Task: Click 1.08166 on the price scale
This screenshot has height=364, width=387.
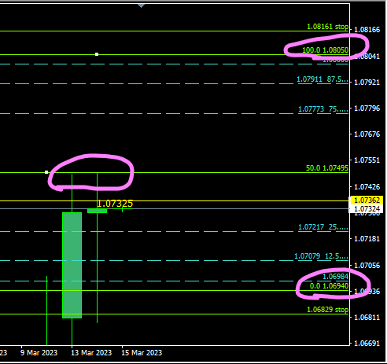Action: (367, 30)
